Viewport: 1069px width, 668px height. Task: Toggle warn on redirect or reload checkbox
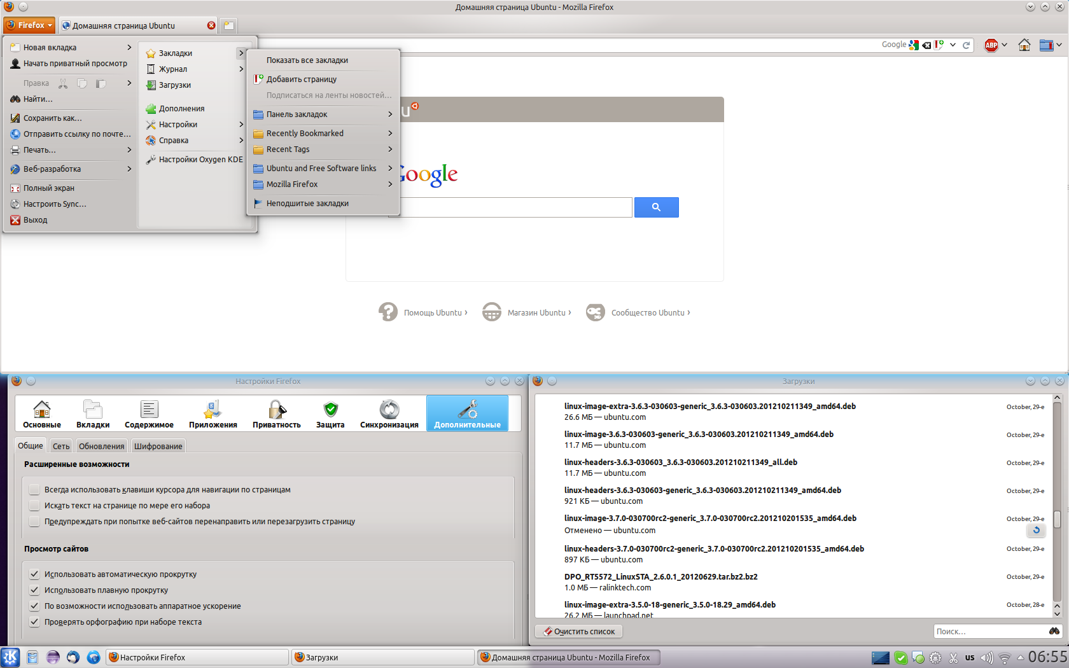pyautogui.click(x=34, y=522)
